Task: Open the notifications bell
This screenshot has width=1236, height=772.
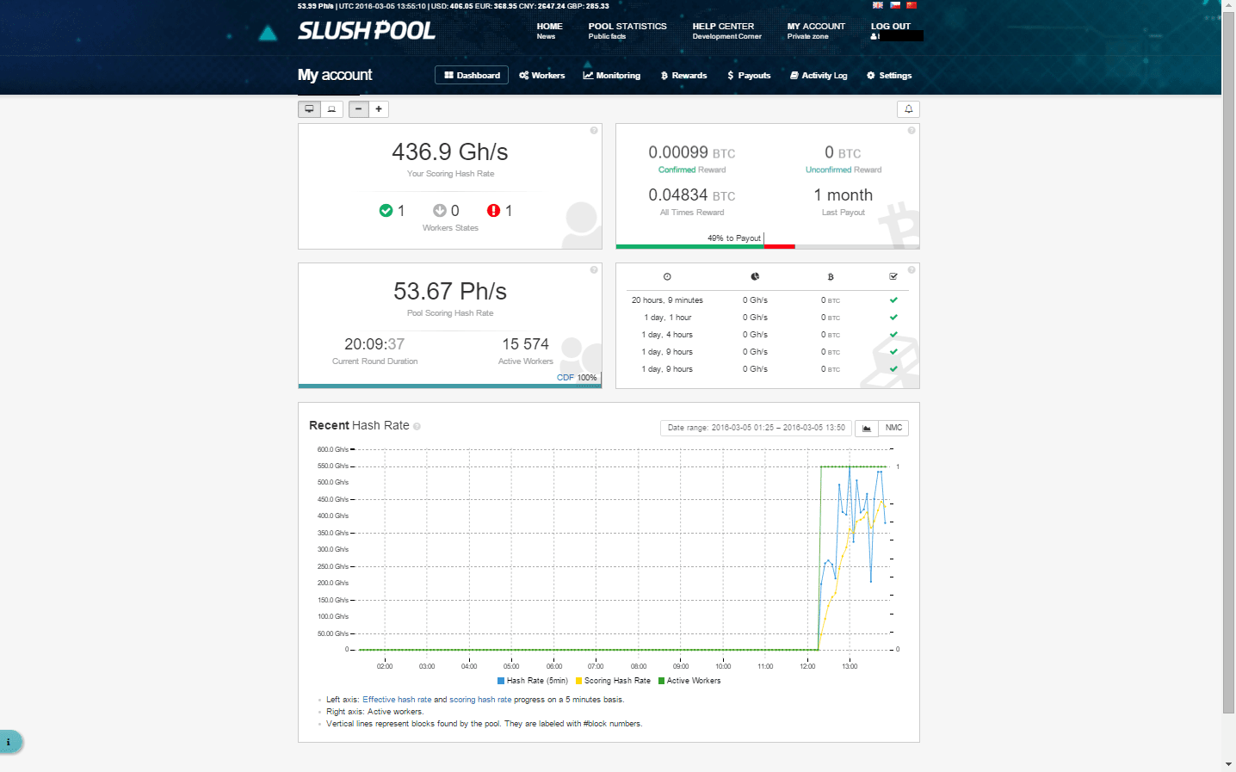Action: (908, 109)
